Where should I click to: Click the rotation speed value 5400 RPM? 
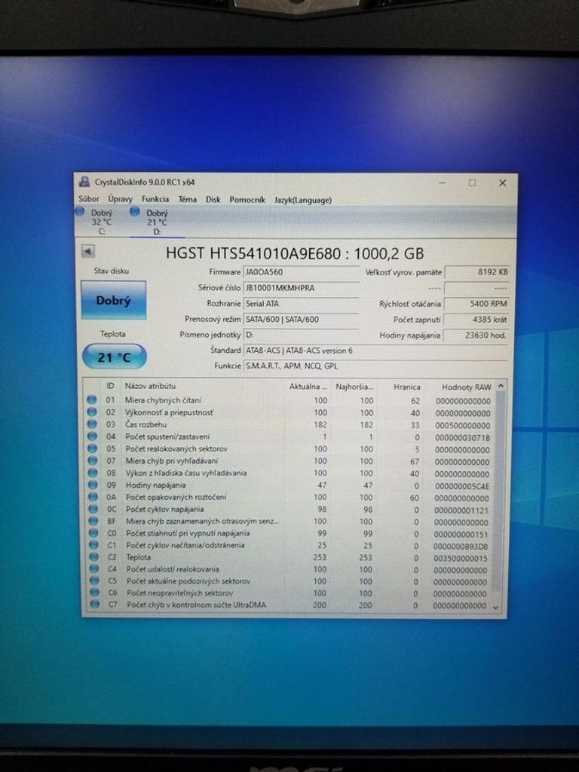(476, 303)
